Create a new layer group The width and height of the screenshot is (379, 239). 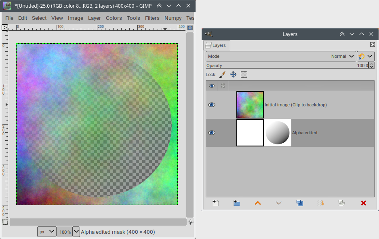(237, 203)
